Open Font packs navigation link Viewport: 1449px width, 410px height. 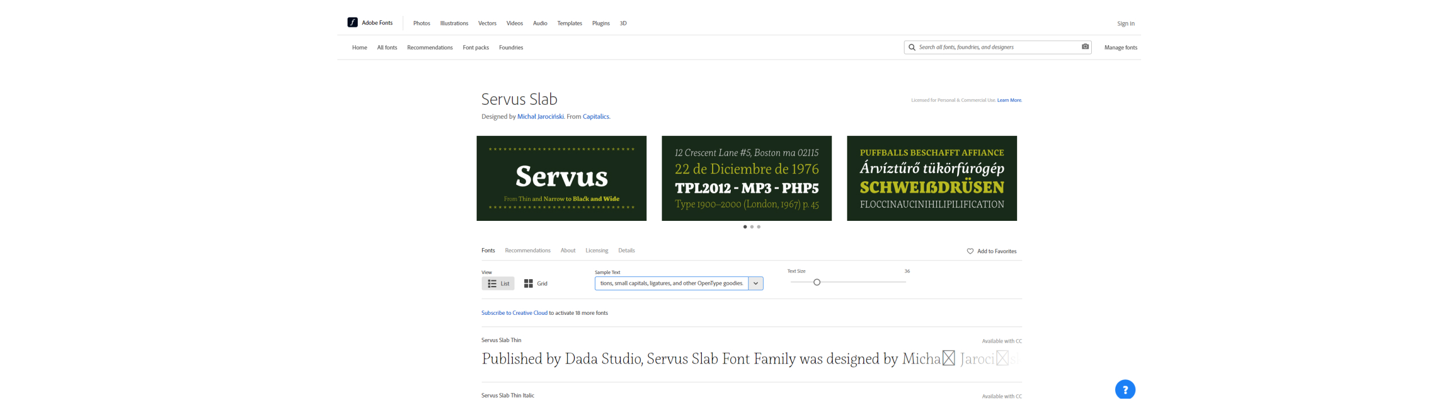[475, 48]
